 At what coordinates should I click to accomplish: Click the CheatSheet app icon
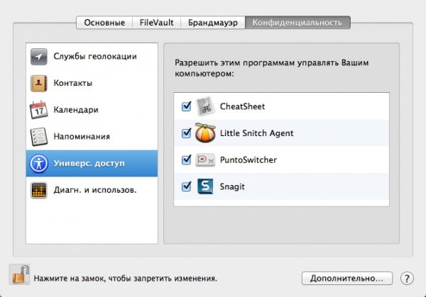pos(205,106)
